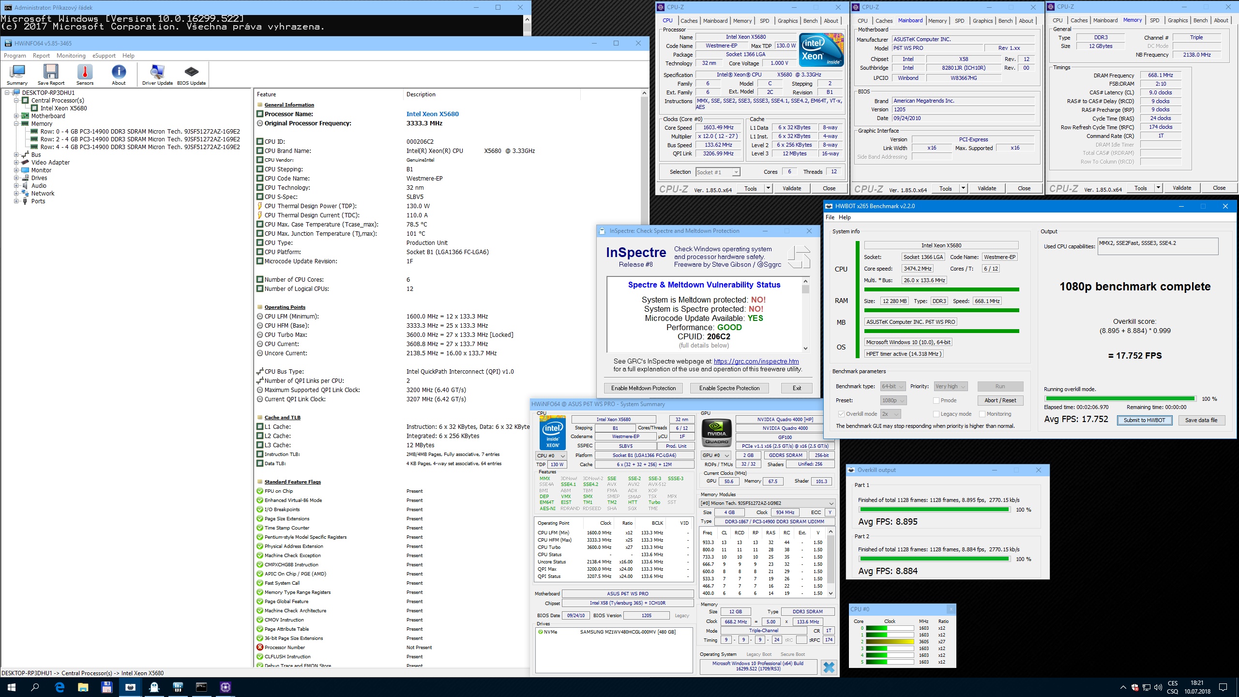Click the Intel inside Xeon logo in System Summary

pyautogui.click(x=553, y=433)
